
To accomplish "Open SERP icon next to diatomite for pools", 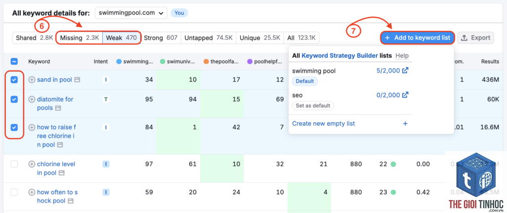I will pyautogui.click(x=57, y=108).
